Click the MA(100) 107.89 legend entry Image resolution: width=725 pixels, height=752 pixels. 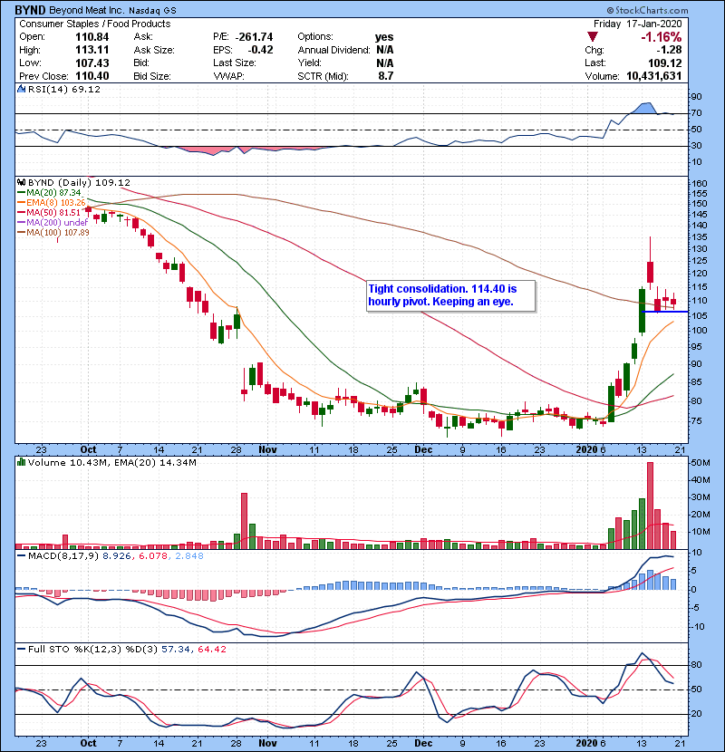point(53,233)
